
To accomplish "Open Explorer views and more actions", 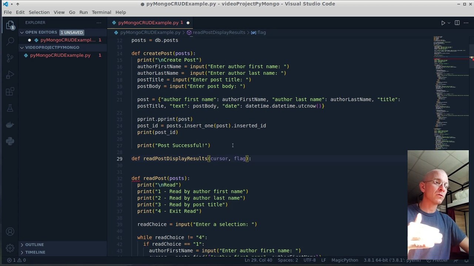I will (99, 23).
